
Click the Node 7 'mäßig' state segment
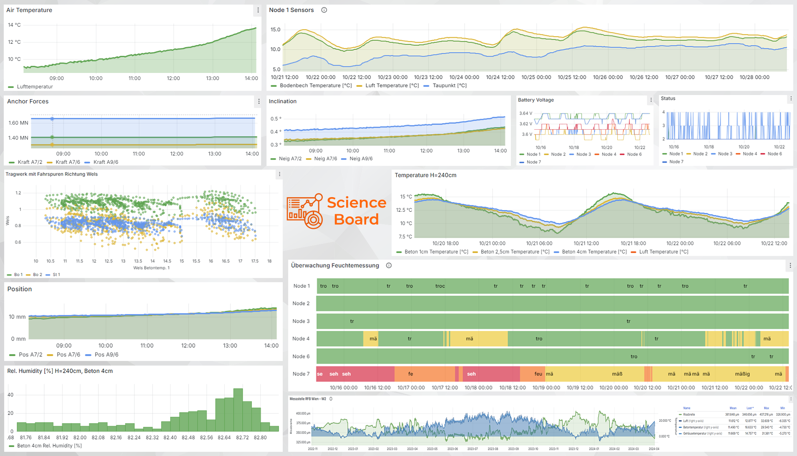pyautogui.click(x=742, y=374)
